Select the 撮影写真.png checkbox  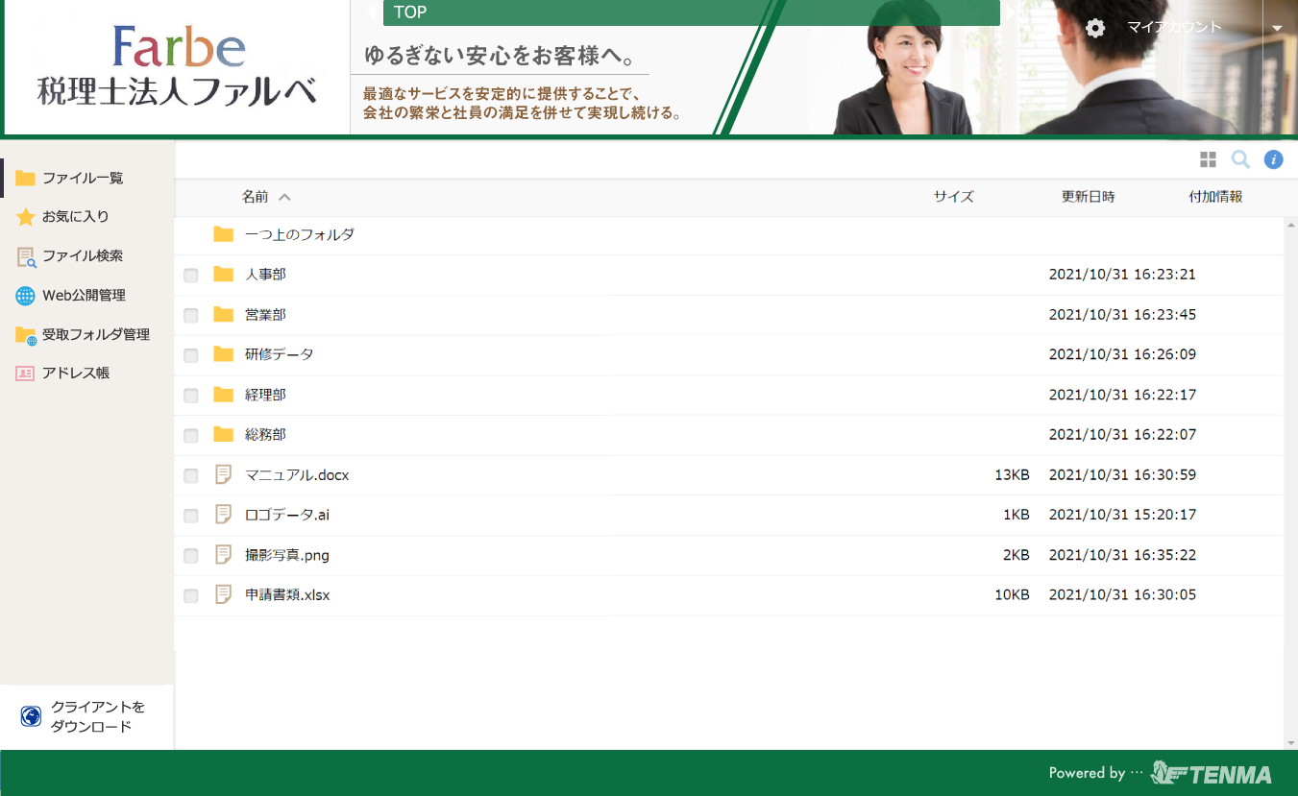[191, 556]
